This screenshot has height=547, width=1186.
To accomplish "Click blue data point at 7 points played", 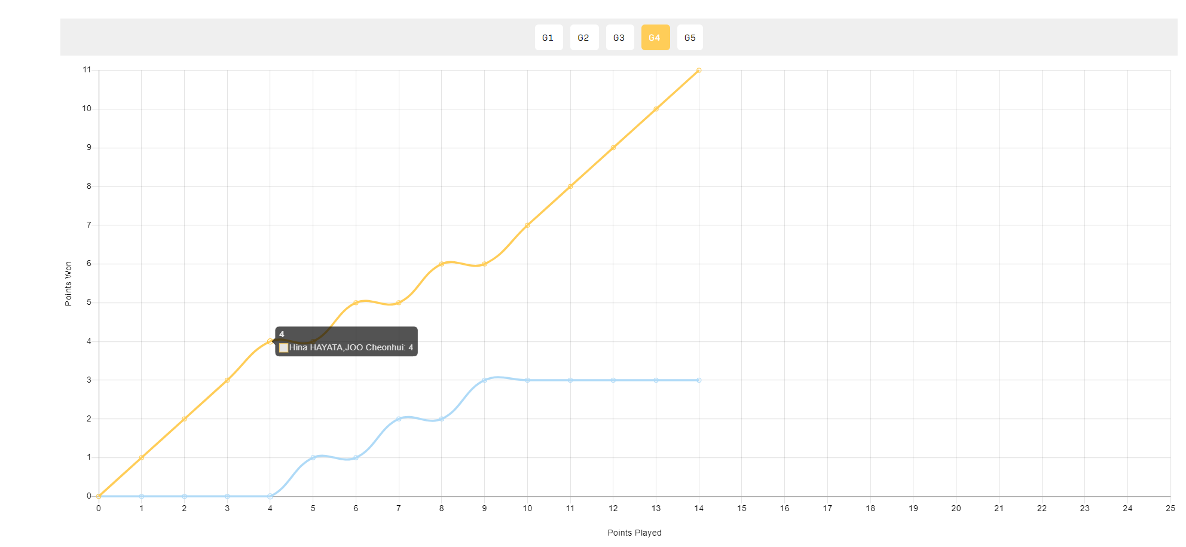I will tap(399, 419).
